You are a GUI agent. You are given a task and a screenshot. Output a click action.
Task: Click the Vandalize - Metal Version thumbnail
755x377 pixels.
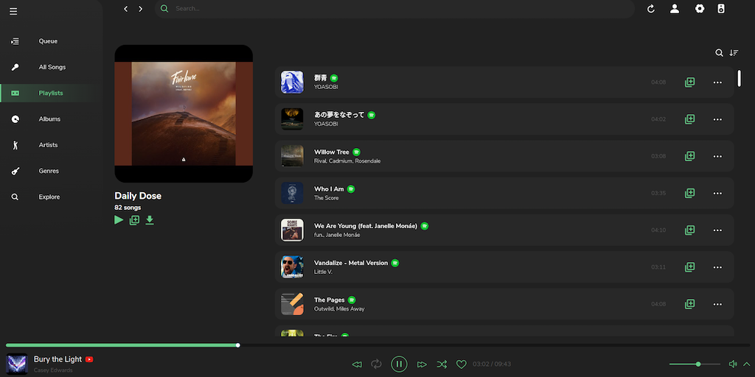(x=292, y=267)
